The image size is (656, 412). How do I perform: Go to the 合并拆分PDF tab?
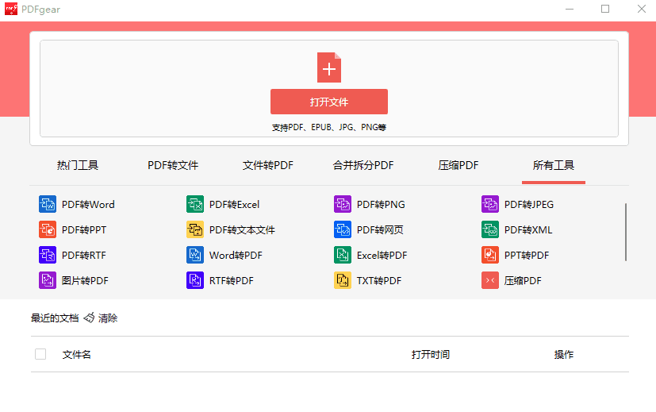(x=363, y=166)
